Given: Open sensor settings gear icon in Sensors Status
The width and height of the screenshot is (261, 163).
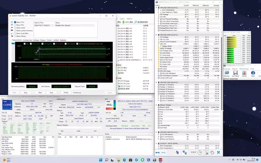Looking at the screenshot, I should [212, 152].
